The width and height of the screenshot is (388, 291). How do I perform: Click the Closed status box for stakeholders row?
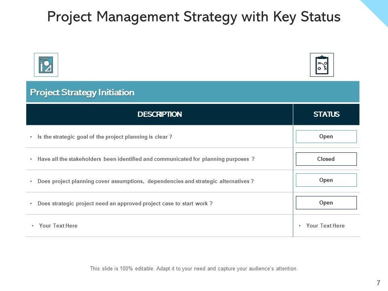326,159
